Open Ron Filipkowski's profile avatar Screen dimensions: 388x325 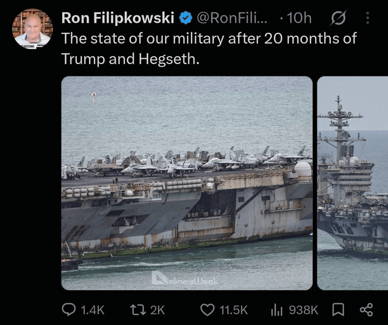click(x=32, y=28)
